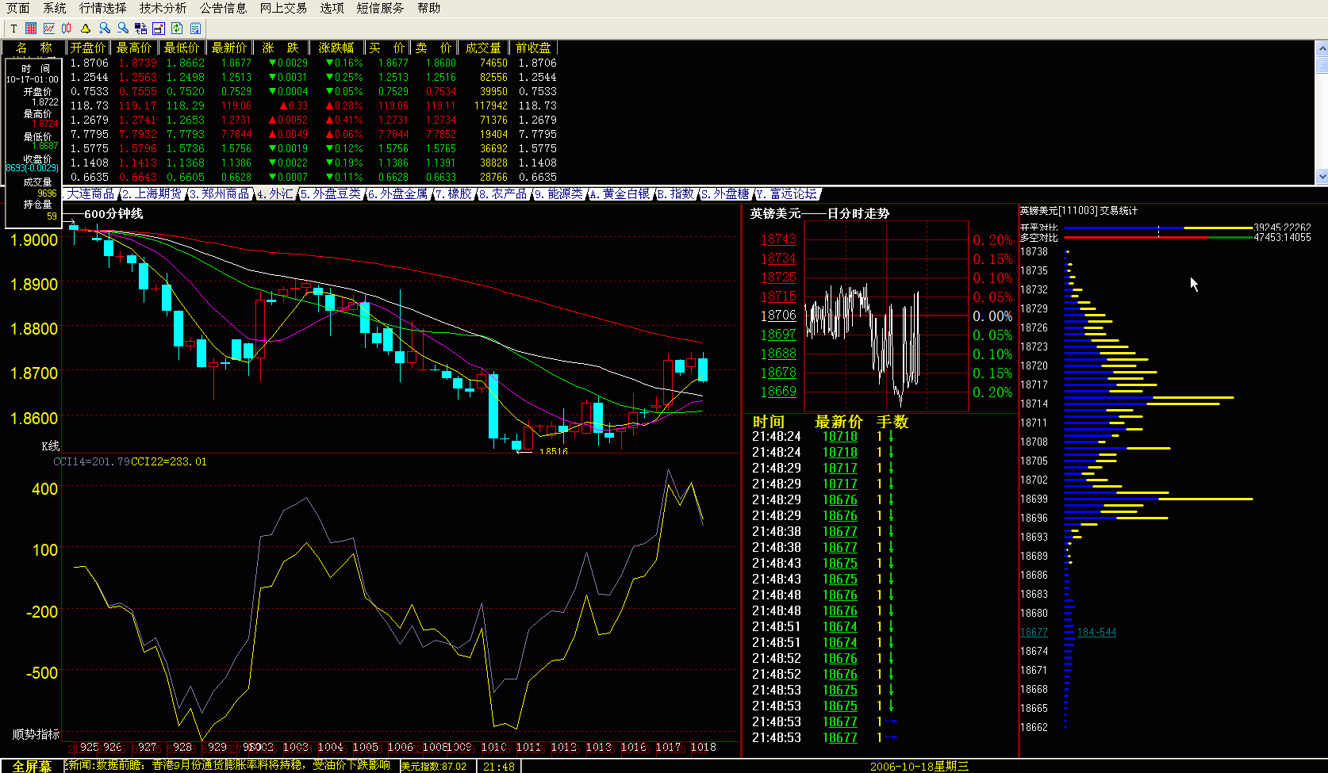The width and height of the screenshot is (1328, 773).
Task: Click the underlined 18677 price link
Action: pyautogui.click(x=1034, y=633)
